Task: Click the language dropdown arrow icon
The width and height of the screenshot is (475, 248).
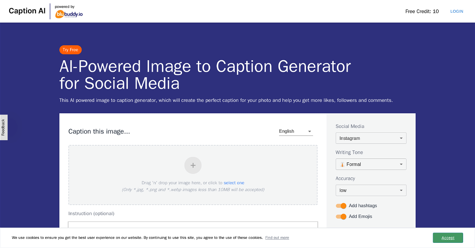Action: point(310,132)
